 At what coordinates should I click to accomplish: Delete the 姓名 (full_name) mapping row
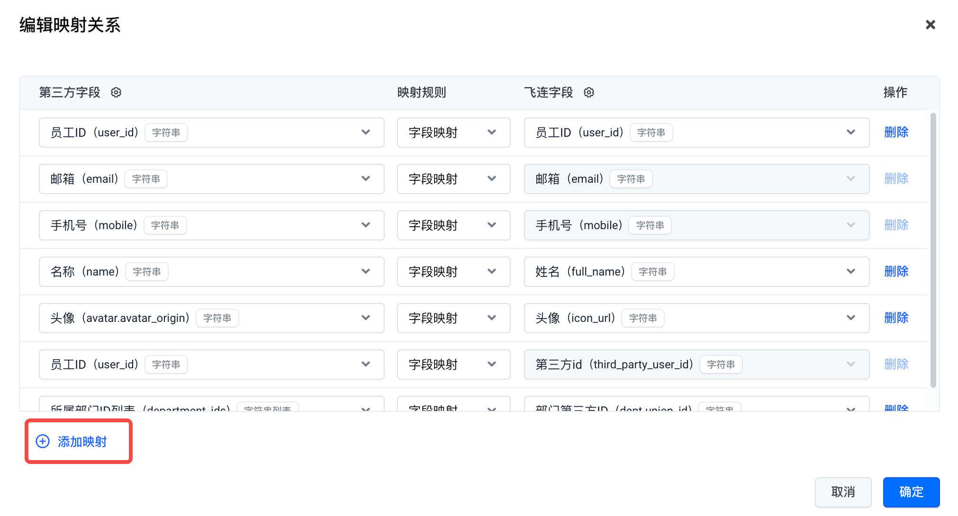[x=896, y=271]
